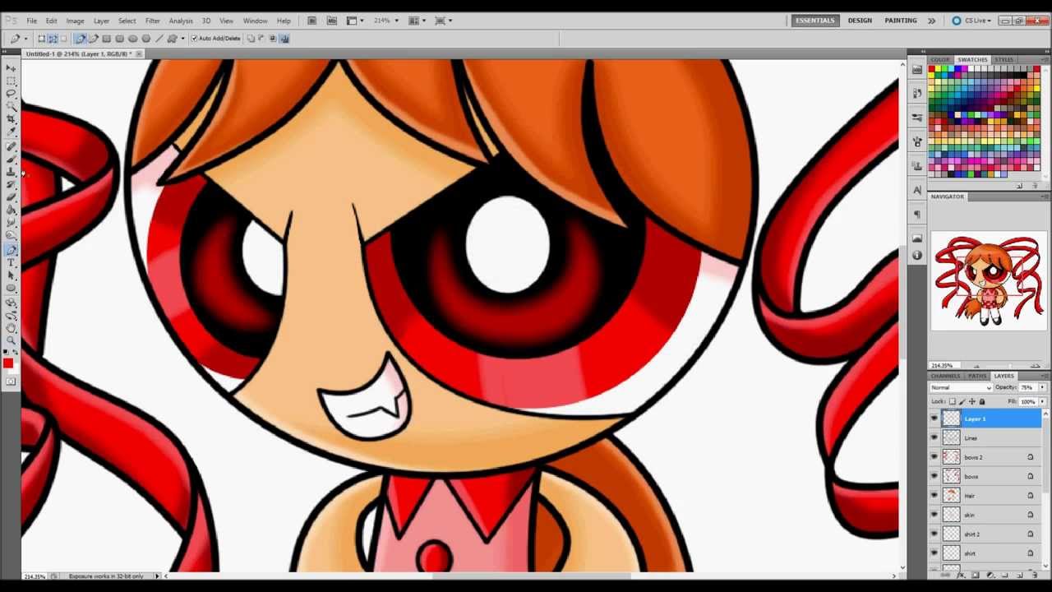Open the Filter menu
The height and width of the screenshot is (592, 1052).
tap(153, 21)
